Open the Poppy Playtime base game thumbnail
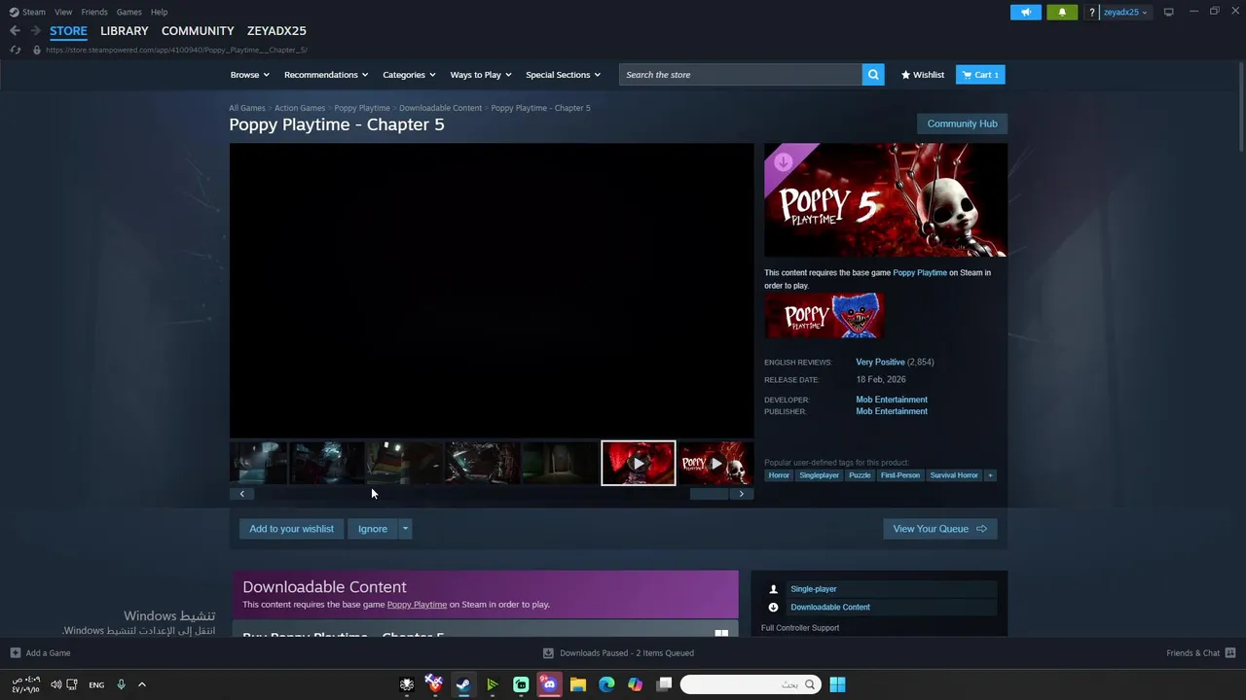Image resolution: width=1246 pixels, height=700 pixels. point(825,316)
